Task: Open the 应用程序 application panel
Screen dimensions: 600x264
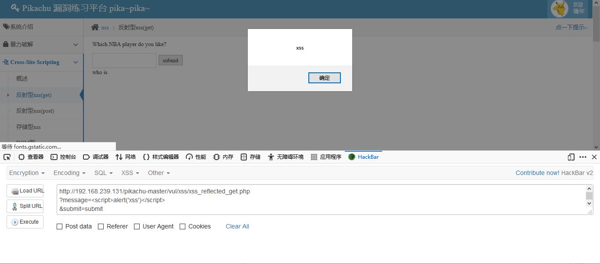Action: [x=326, y=157]
